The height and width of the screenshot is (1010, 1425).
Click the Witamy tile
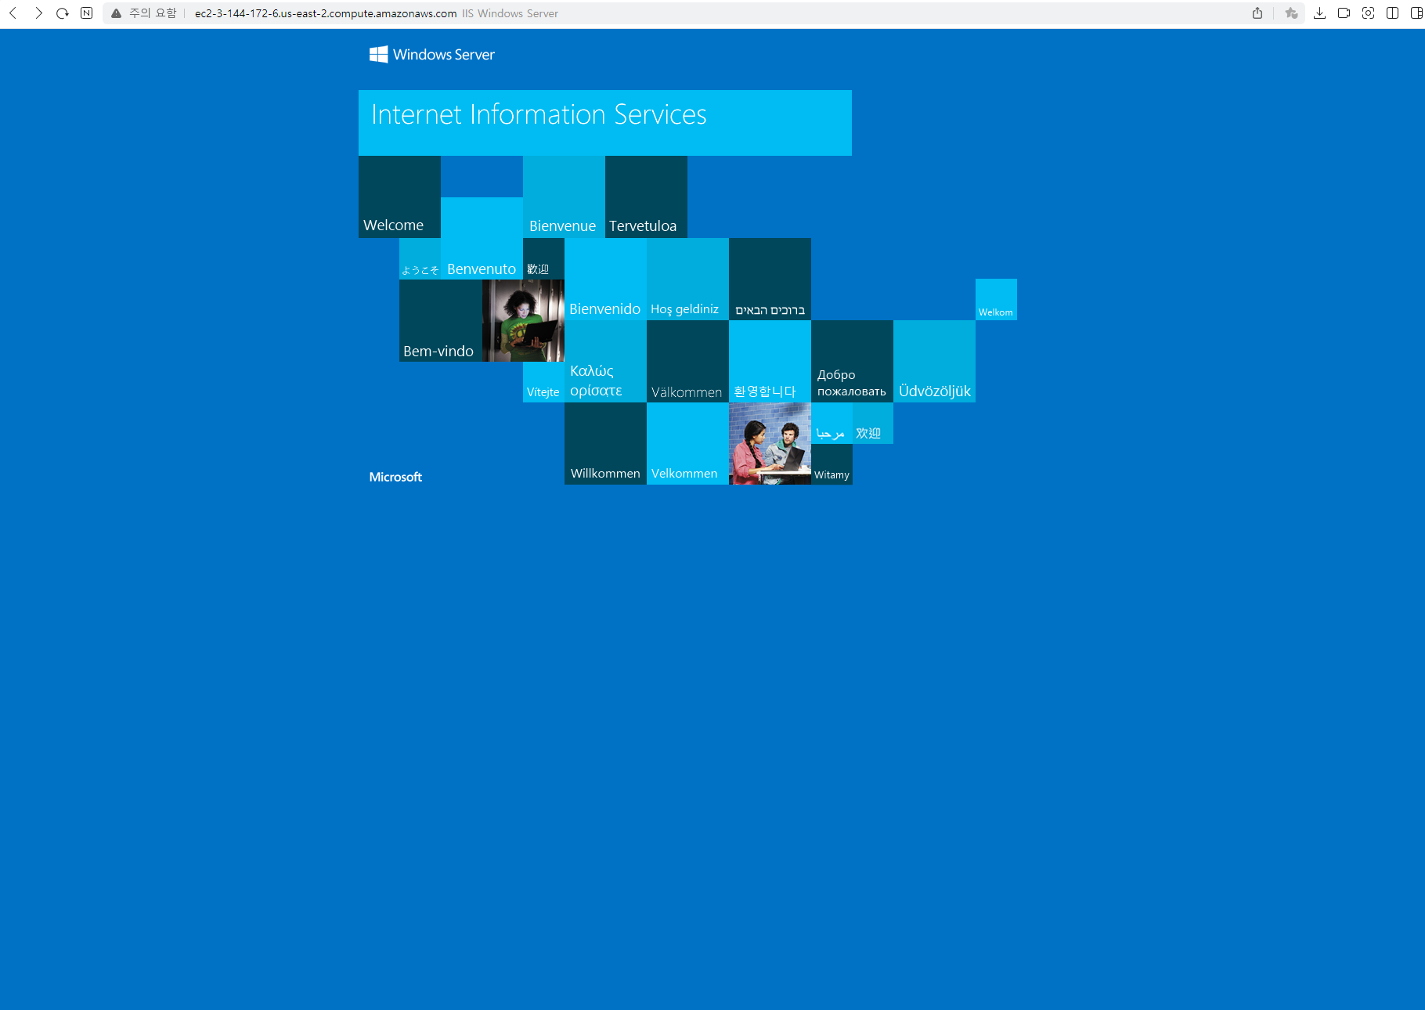pyautogui.click(x=832, y=464)
